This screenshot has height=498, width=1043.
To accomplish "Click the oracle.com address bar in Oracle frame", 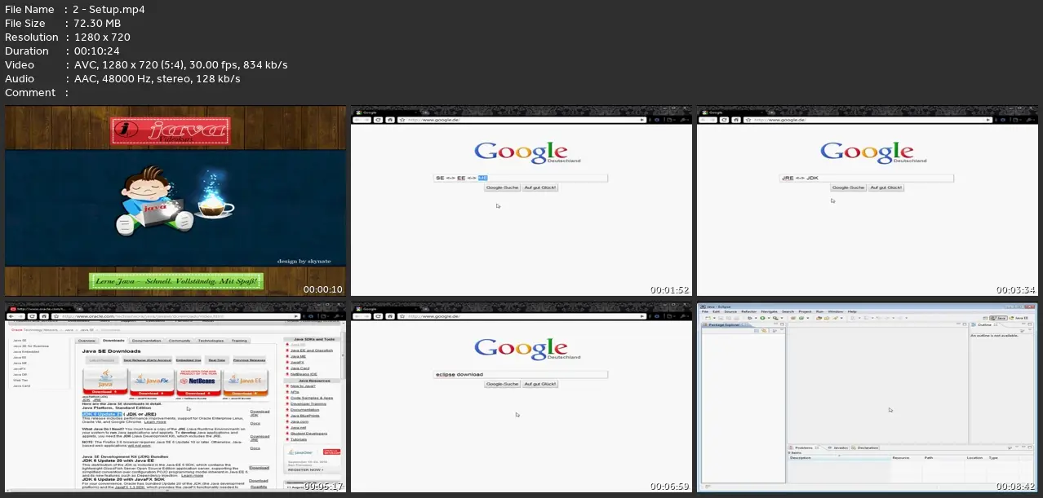I will pyautogui.click(x=175, y=316).
